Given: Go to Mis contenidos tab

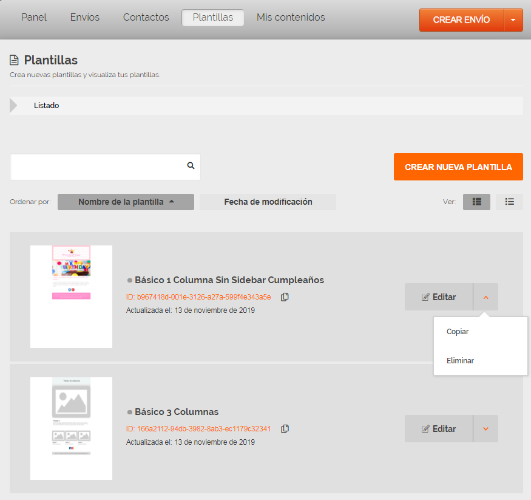Looking at the screenshot, I should 291,18.
